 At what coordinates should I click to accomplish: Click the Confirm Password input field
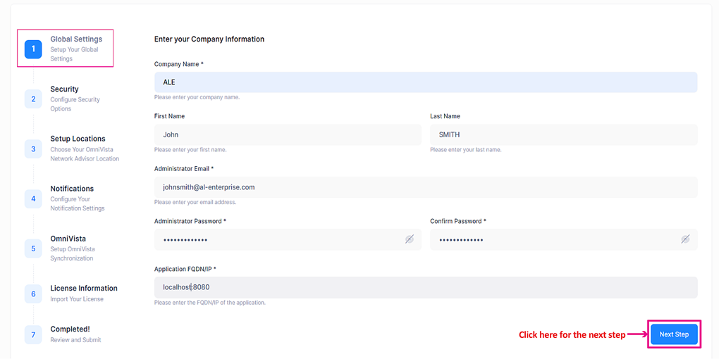tap(553, 239)
